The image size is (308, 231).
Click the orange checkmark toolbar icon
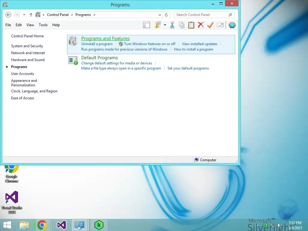point(210,25)
